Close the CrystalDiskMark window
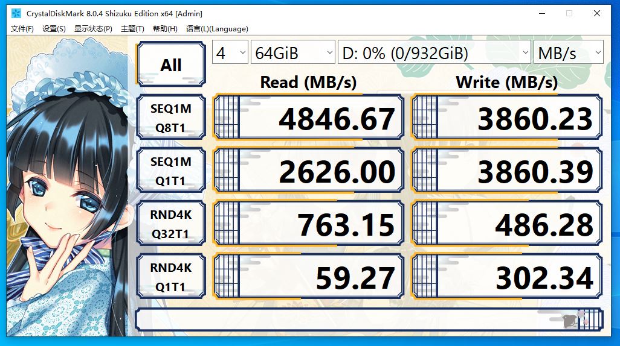Viewport: 620px width, 346px height. [597, 13]
